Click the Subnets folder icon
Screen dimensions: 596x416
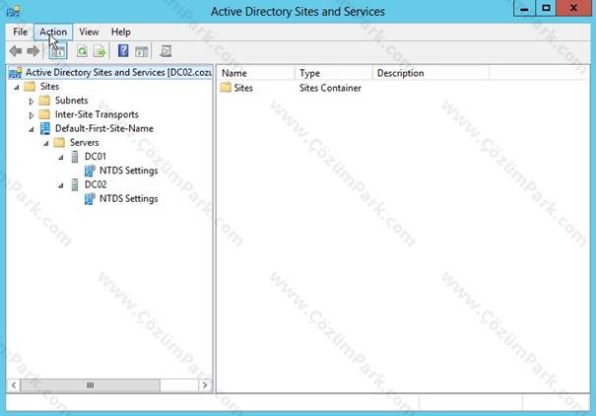[x=44, y=101]
